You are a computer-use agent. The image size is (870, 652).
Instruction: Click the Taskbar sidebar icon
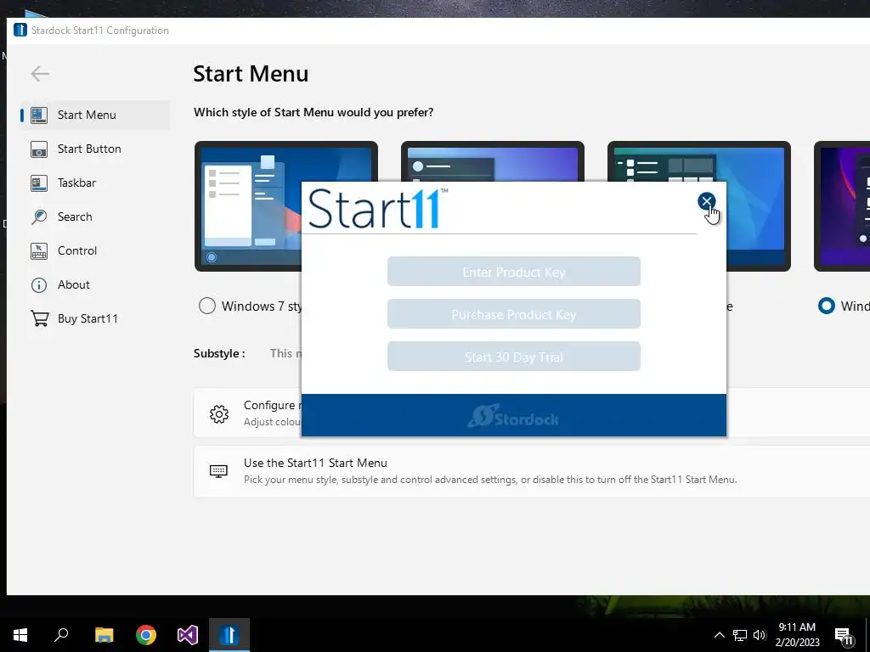[39, 183]
